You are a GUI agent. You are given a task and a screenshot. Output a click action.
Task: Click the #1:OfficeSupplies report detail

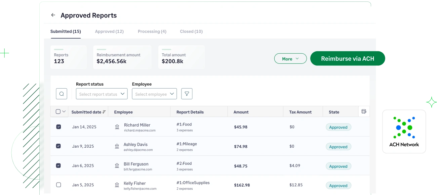click(193, 183)
